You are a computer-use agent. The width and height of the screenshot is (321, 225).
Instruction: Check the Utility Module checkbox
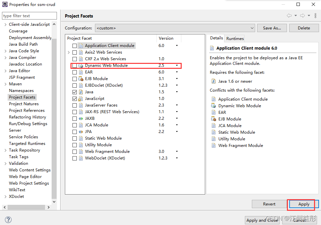(x=74, y=145)
